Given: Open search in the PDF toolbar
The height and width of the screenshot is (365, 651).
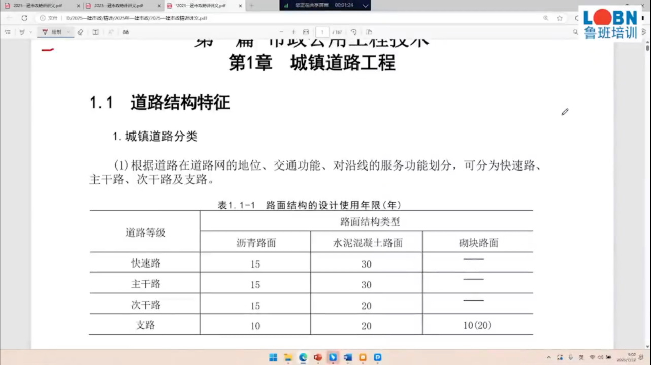Looking at the screenshot, I should click(x=575, y=32).
